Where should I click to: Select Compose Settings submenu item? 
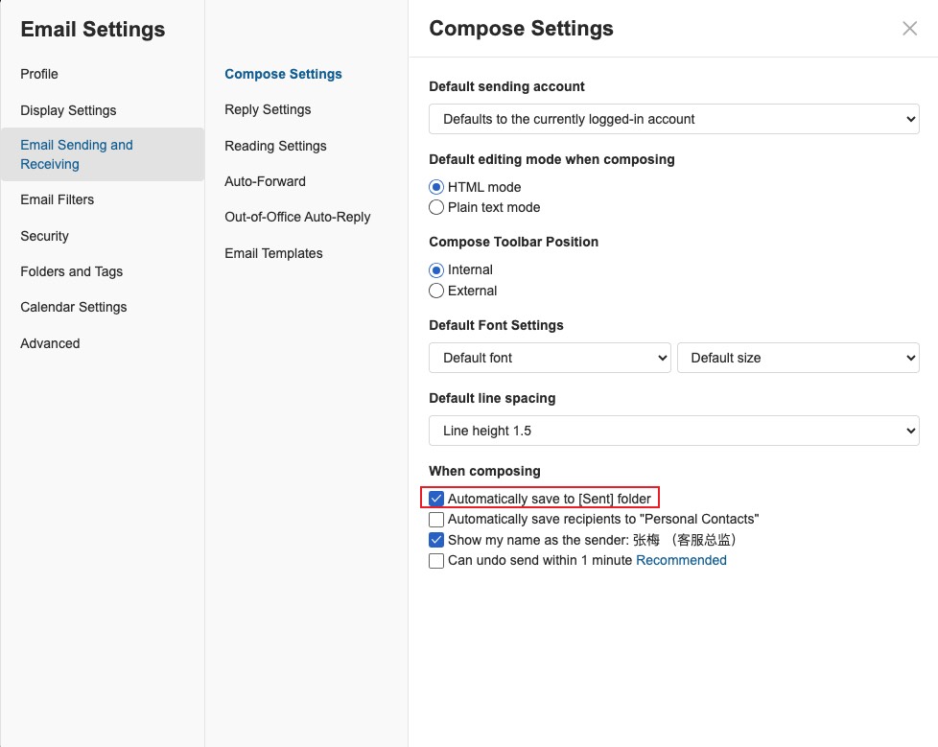pyautogui.click(x=284, y=74)
